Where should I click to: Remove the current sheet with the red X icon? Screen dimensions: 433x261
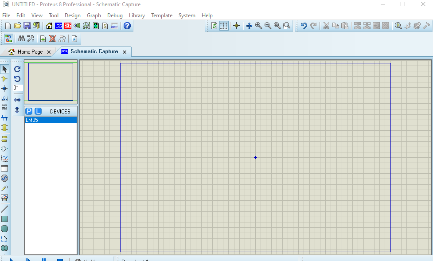[52, 39]
